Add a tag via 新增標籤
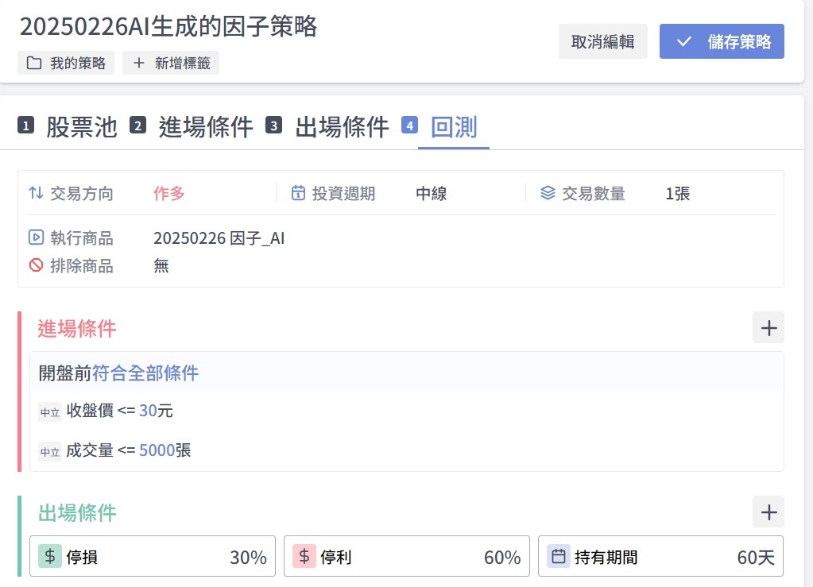Screen dimensions: 813x587 [171, 64]
